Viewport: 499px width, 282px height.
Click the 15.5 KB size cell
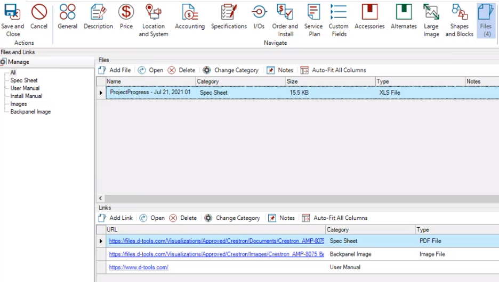pos(299,93)
